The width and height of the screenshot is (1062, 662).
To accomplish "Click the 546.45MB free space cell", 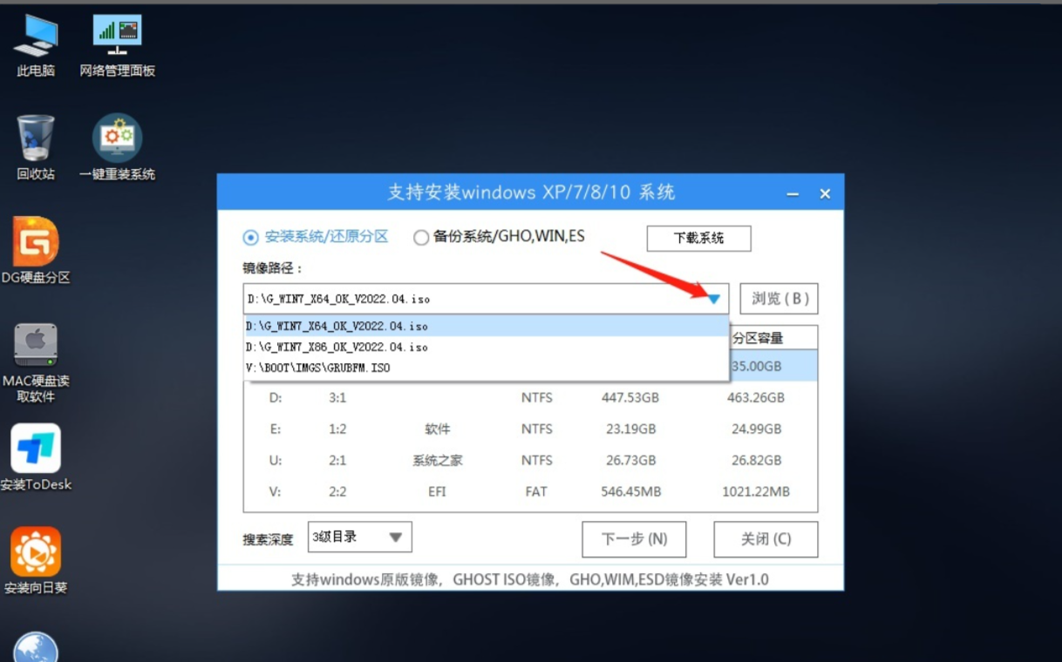I will 630,491.
